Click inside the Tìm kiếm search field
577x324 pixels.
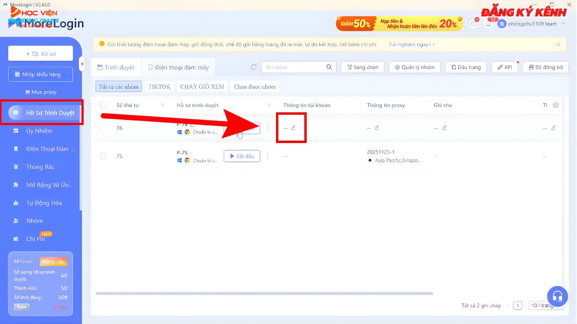[x=293, y=67]
